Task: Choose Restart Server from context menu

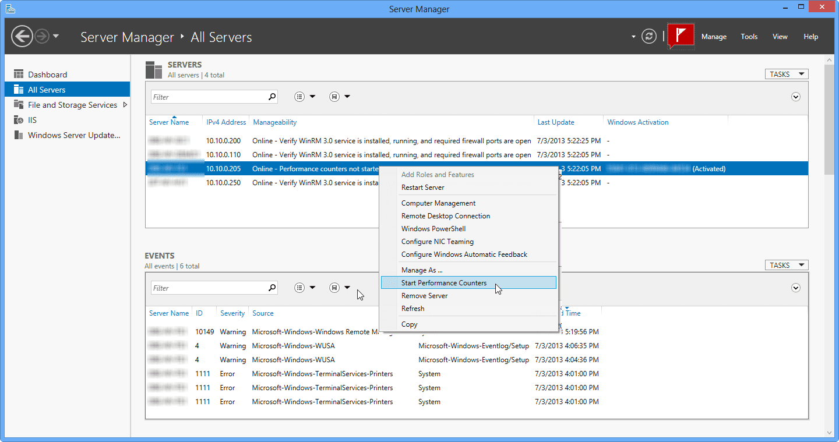Action: [x=468, y=188]
